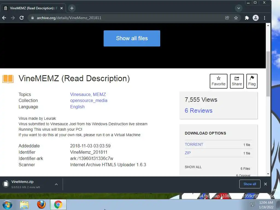The height and width of the screenshot is (210, 280).
Task: Click the Share button on the item
Action: click(237, 81)
